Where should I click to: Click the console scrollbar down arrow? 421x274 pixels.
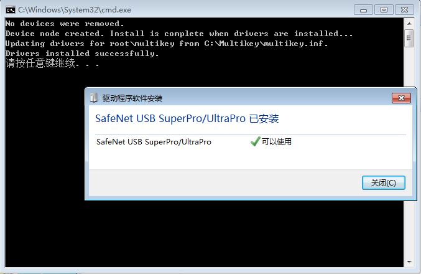coord(409,262)
